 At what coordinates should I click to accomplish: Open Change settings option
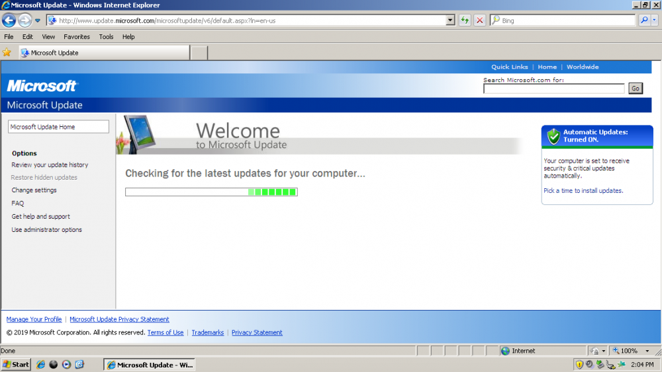34,190
